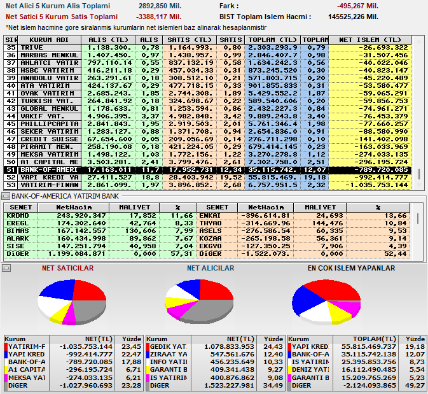Collapse the NET SATICILAR charts section
428x394 pixels.
[6, 268]
